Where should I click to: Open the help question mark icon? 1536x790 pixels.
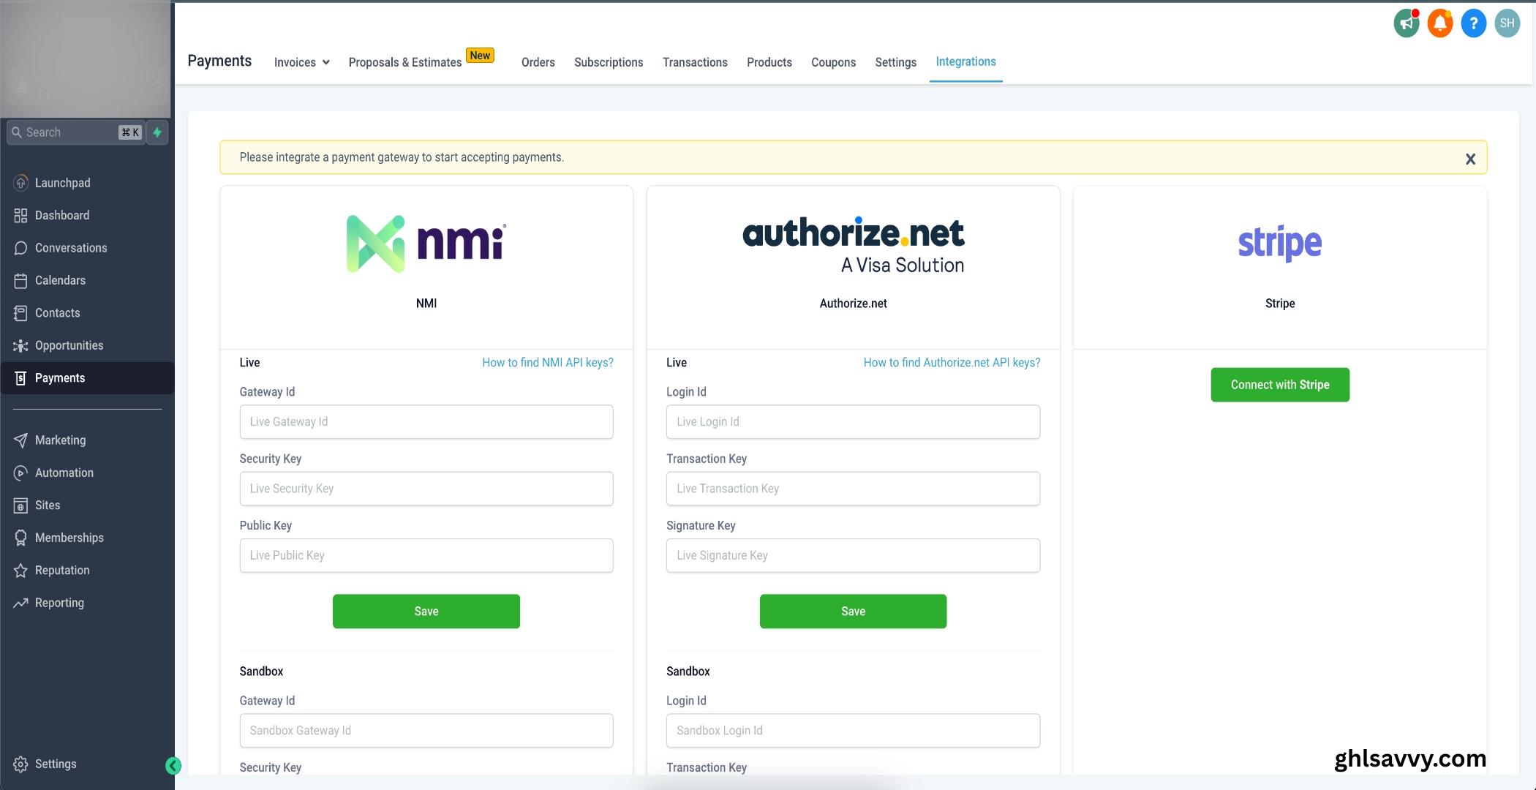pos(1473,23)
